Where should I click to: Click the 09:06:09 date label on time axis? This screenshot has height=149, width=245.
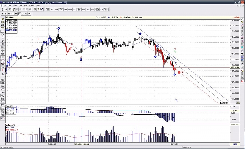[52, 144]
